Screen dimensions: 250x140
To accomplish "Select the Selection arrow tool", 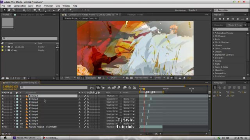I will 4,10.
